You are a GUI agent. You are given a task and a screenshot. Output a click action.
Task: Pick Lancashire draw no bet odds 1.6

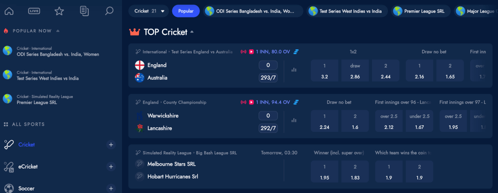click(x=355, y=121)
